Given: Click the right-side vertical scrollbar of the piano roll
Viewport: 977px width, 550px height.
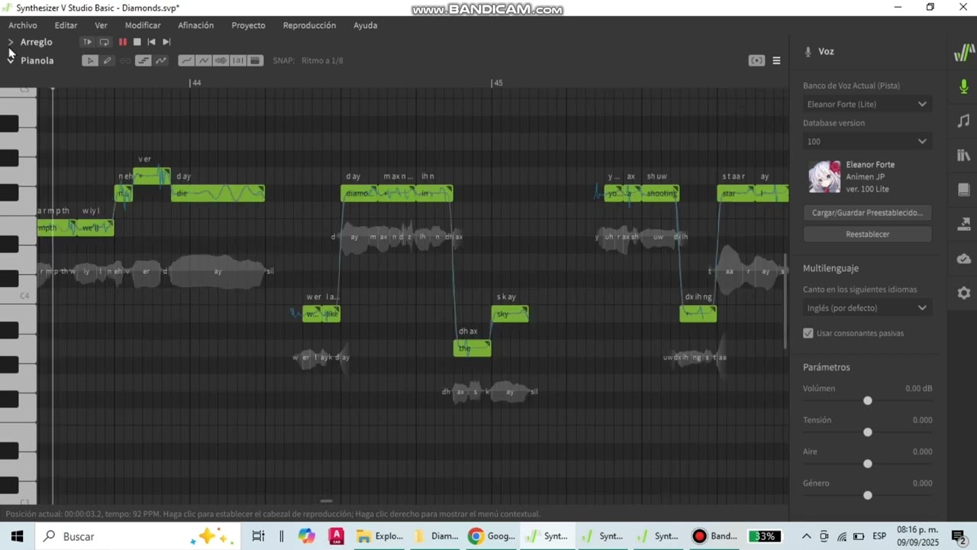Looking at the screenshot, I should [785, 302].
